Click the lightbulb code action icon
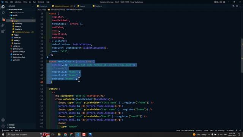This screenshot has width=243, height=137. (x=47, y=57)
